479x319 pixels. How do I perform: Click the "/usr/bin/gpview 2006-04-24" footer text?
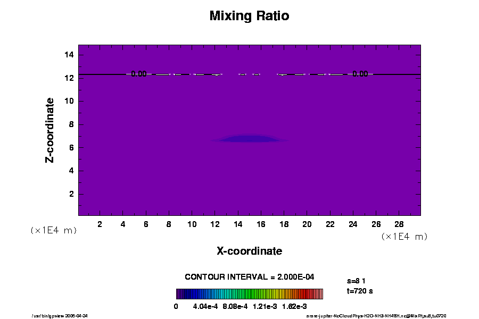pyautogui.click(x=60, y=316)
